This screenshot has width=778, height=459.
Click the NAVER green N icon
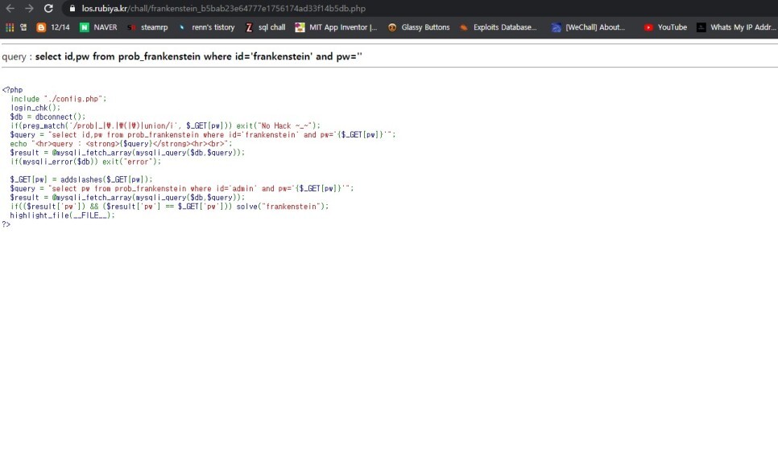coord(85,27)
